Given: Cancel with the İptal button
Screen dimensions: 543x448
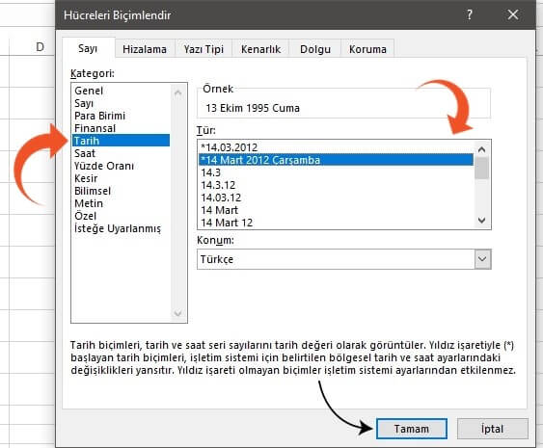Looking at the screenshot, I should [x=493, y=429].
